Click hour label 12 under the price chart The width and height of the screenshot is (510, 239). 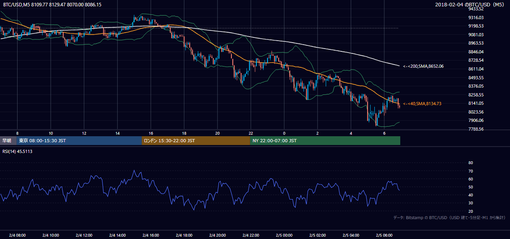point(84,133)
